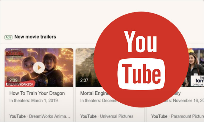Image resolution: width=204 pixels, height=122 pixels.
Task: Click the dragon movie logo on thumbnail
Action: [x=15, y=54]
